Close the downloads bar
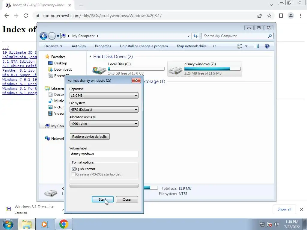 302,209
